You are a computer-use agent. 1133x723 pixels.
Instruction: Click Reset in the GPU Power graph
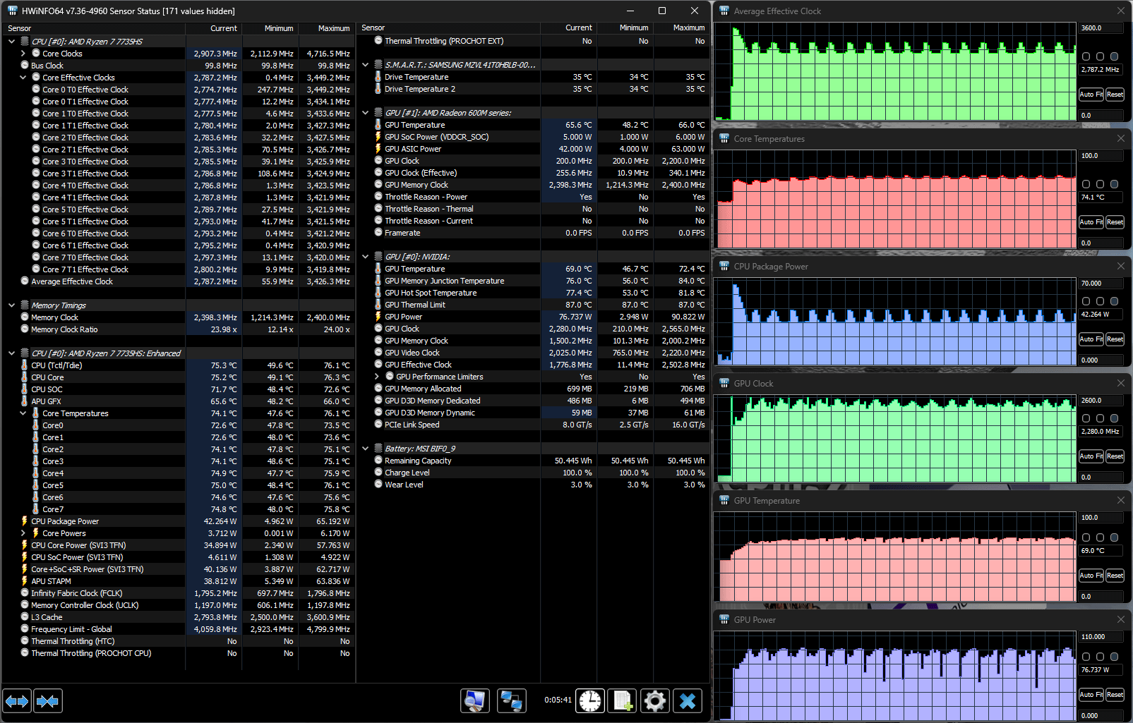pos(1115,695)
